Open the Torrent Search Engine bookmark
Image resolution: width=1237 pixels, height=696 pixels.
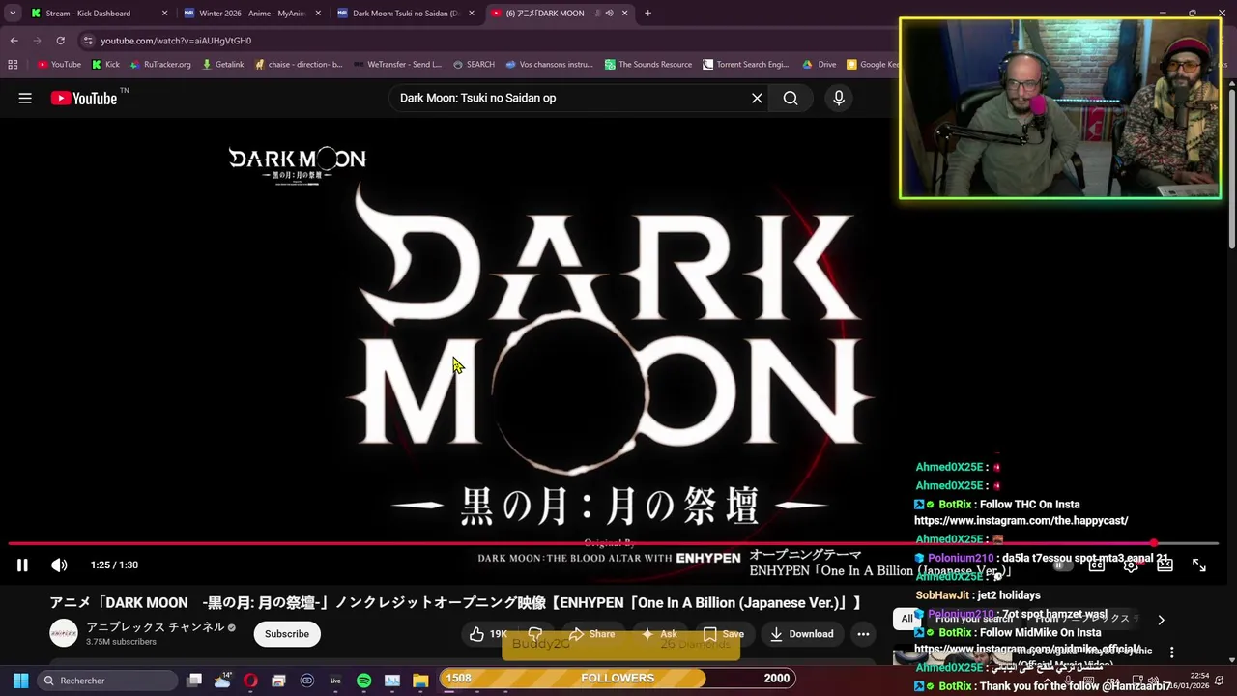tap(745, 65)
